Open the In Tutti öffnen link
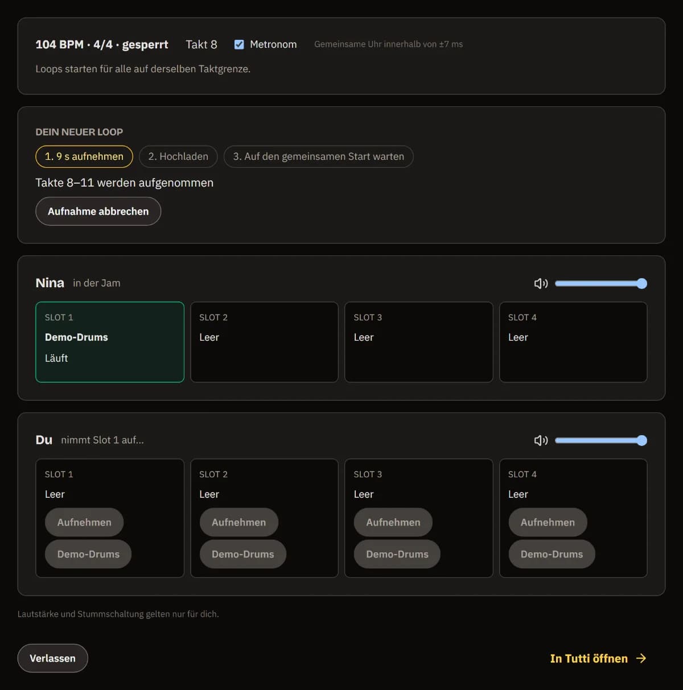The height and width of the screenshot is (690, 683). (x=598, y=658)
